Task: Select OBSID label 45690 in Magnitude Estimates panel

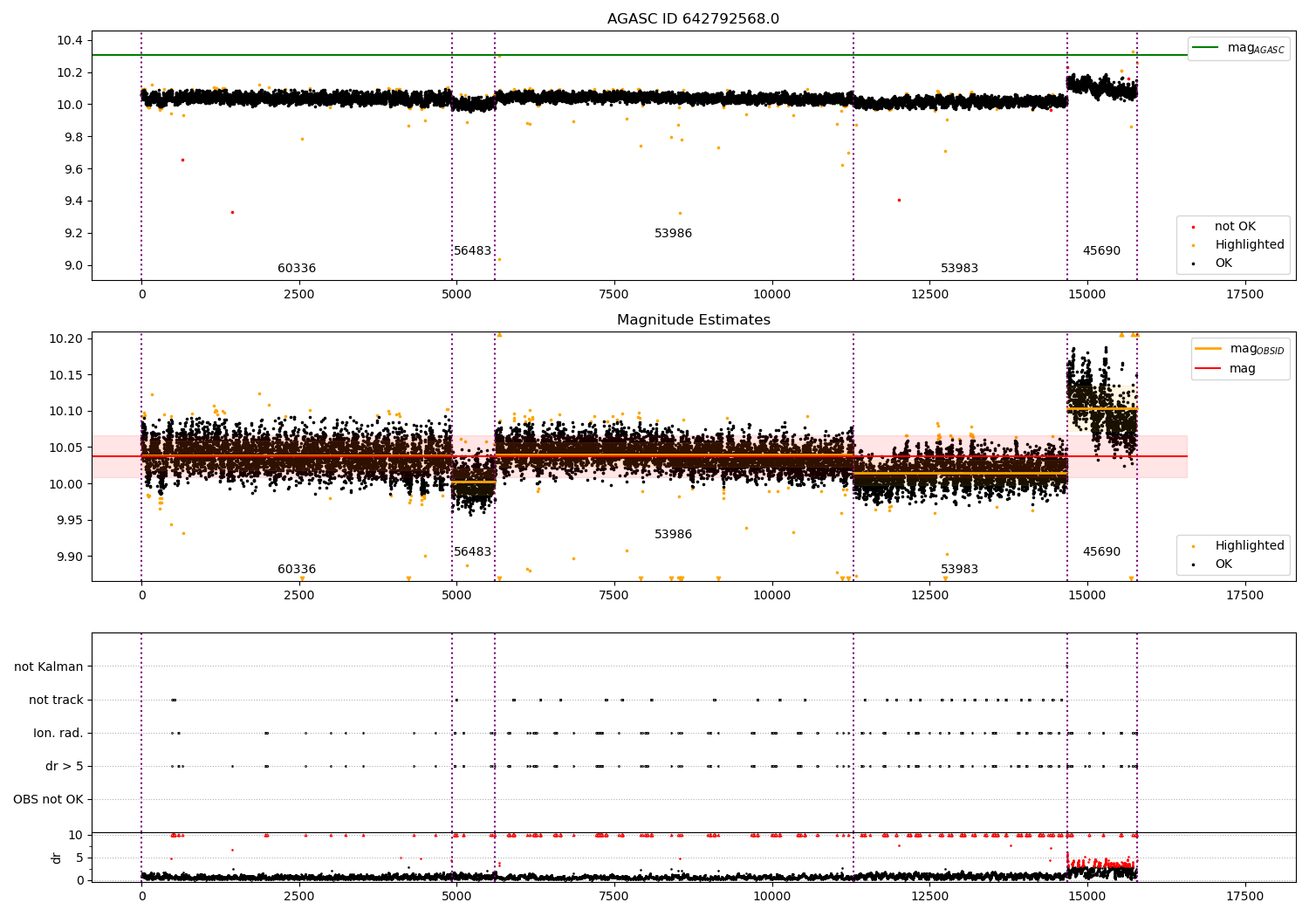Action: (x=1101, y=552)
